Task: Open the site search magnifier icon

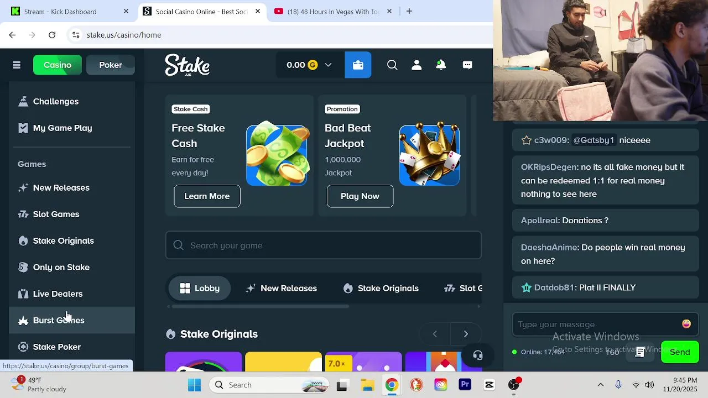Action: coord(392,65)
